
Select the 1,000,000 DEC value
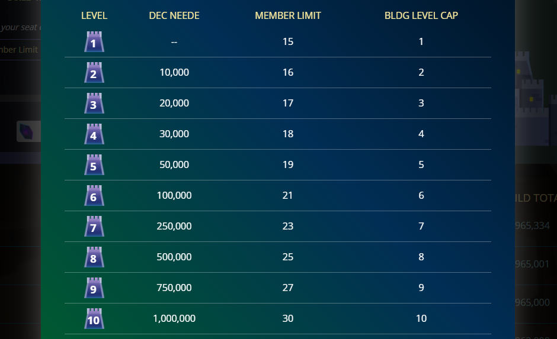click(x=174, y=318)
